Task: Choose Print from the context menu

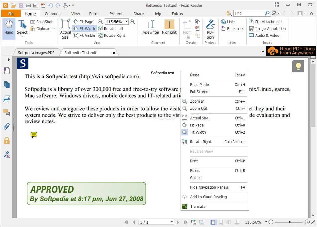Action: [x=215, y=161]
